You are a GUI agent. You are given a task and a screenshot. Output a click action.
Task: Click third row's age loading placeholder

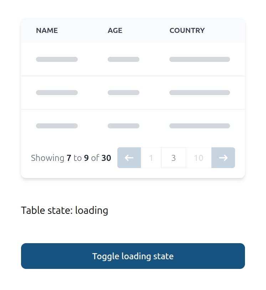click(123, 126)
